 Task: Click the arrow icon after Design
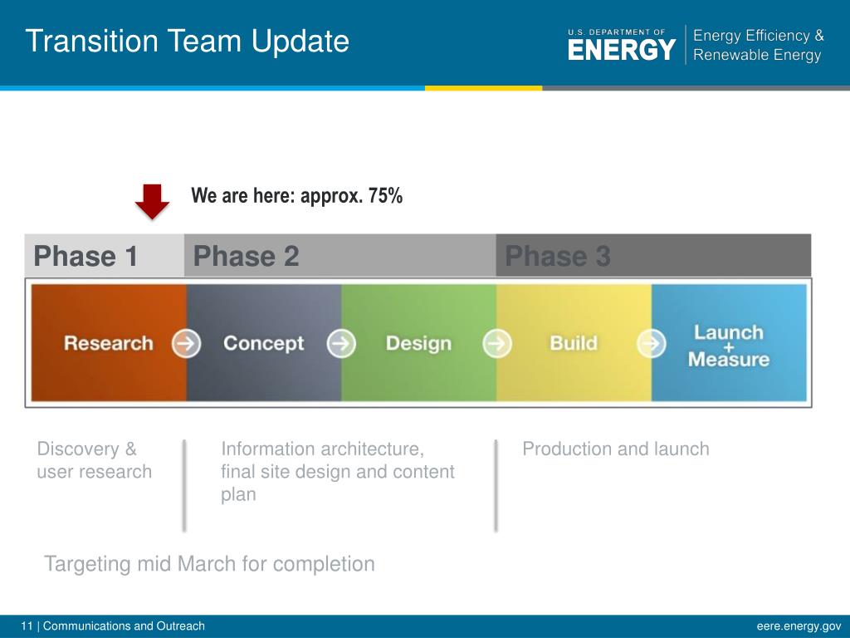tap(497, 343)
